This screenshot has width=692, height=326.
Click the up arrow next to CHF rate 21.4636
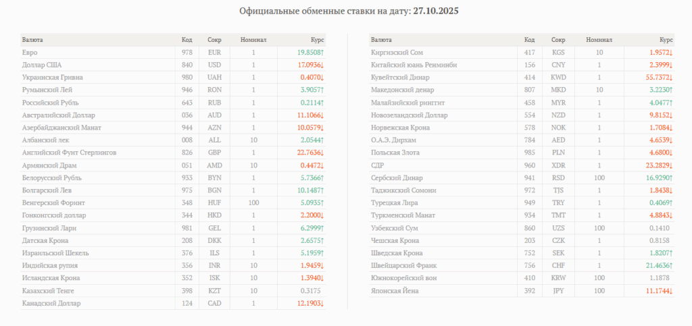tap(672, 266)
